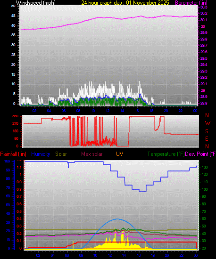
Task: Click the "0.9" rainfall scale value
Action: tap(19, 182)
